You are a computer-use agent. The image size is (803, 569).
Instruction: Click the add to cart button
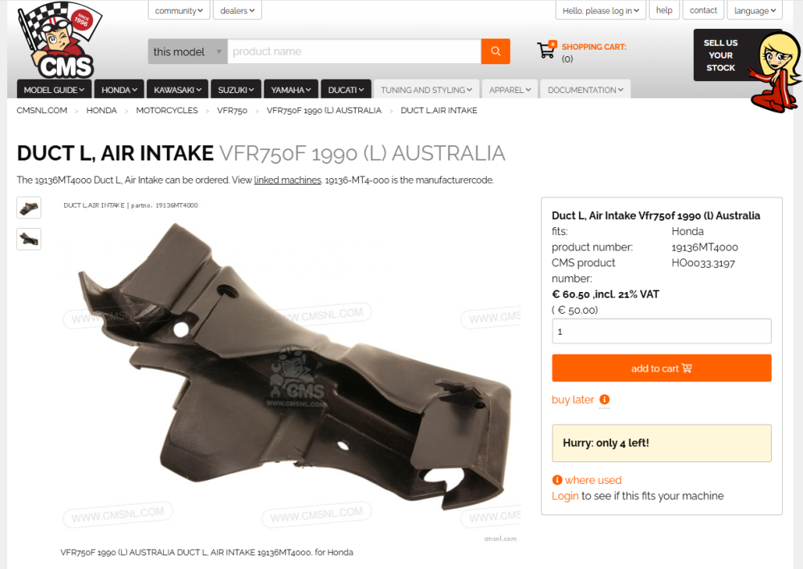click(661, 368)
